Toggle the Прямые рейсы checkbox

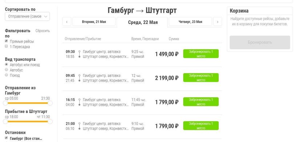click(6, 41)
